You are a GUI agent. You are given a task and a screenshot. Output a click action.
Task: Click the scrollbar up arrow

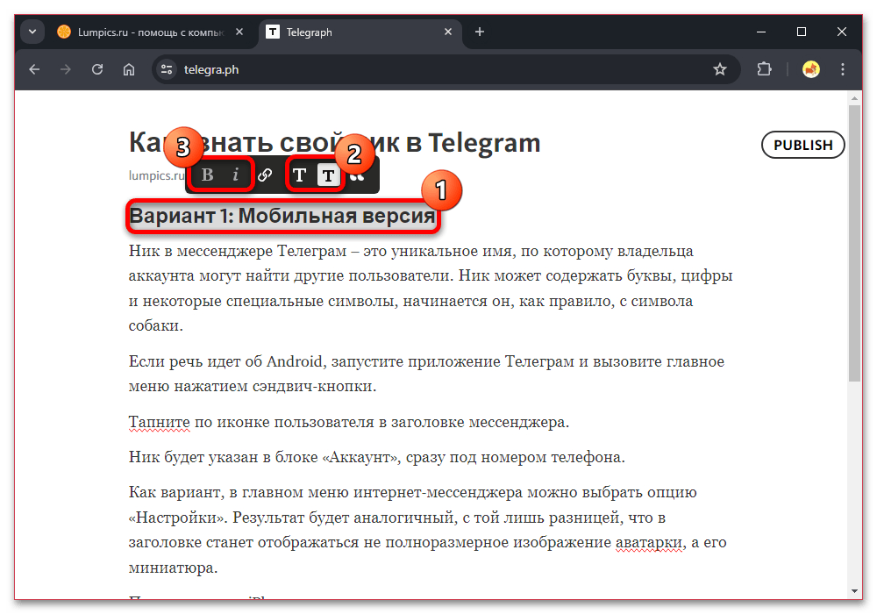coord(854,98)
